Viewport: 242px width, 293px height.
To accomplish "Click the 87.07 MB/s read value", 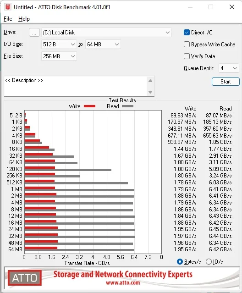I will tap(219, 116).
